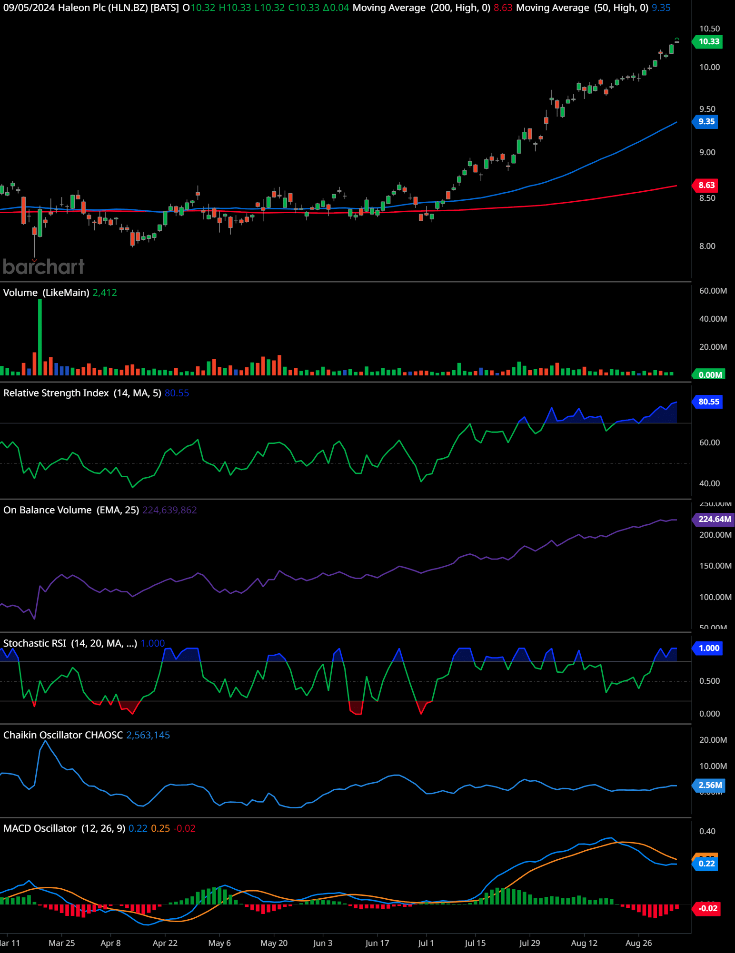Click the Apr 22 date label
Screen dimensions: 735x953
point(165,943)
